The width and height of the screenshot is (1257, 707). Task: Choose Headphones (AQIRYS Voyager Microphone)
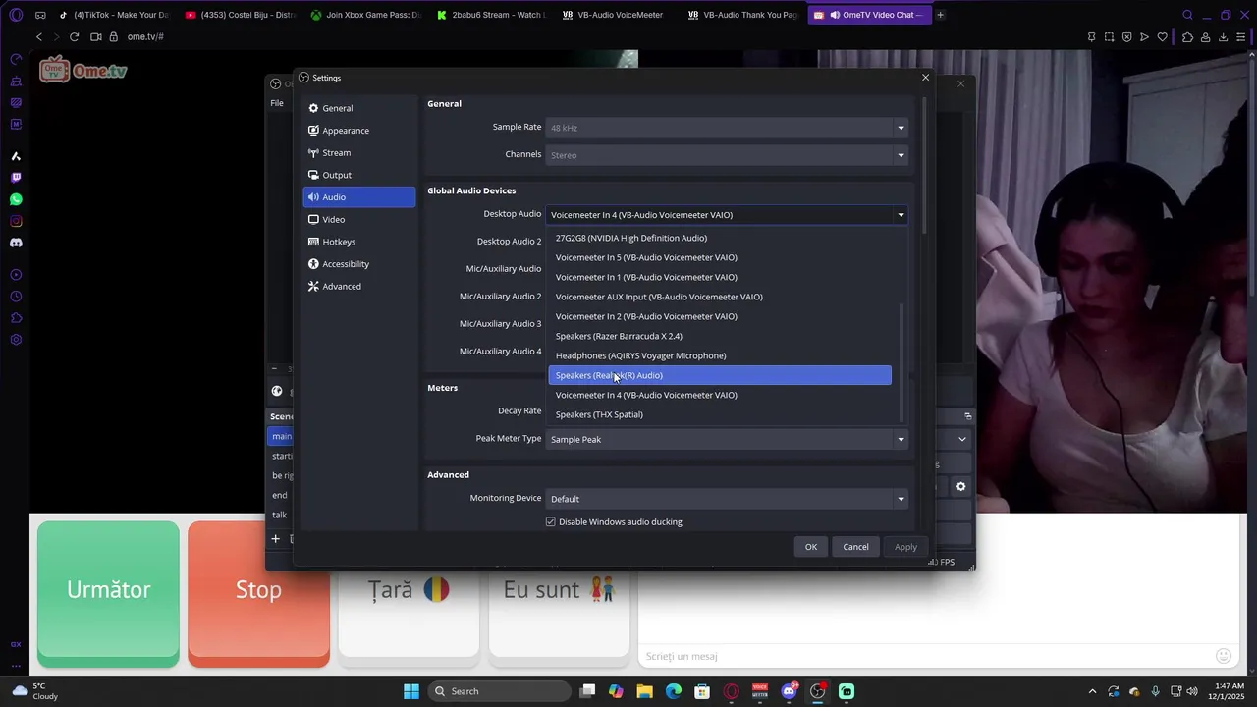pyautogui.click(x=720, y=355)
